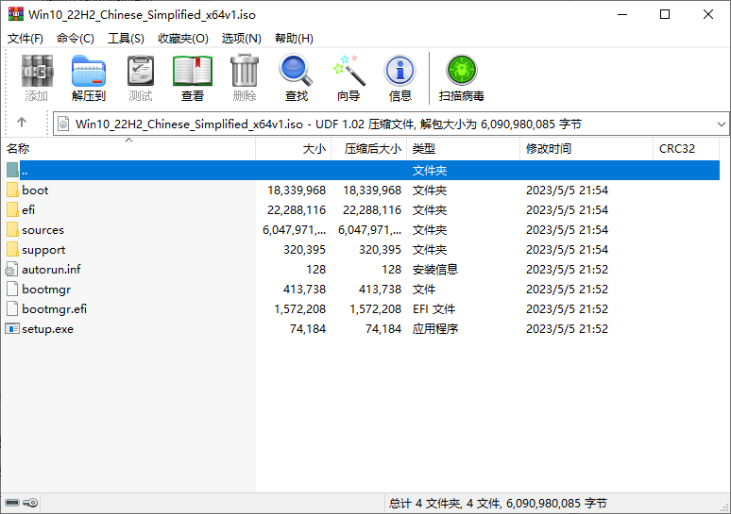Sort by 类型 column header

(x=464, y=148)
